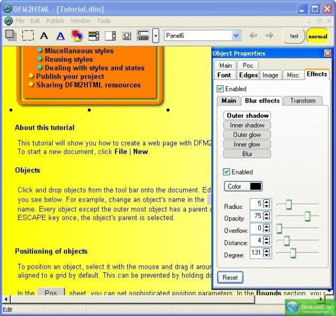This screenshot has width=336, height=316.
Task: Click the Distance slider handle
Action: click(x=287, y=241)
